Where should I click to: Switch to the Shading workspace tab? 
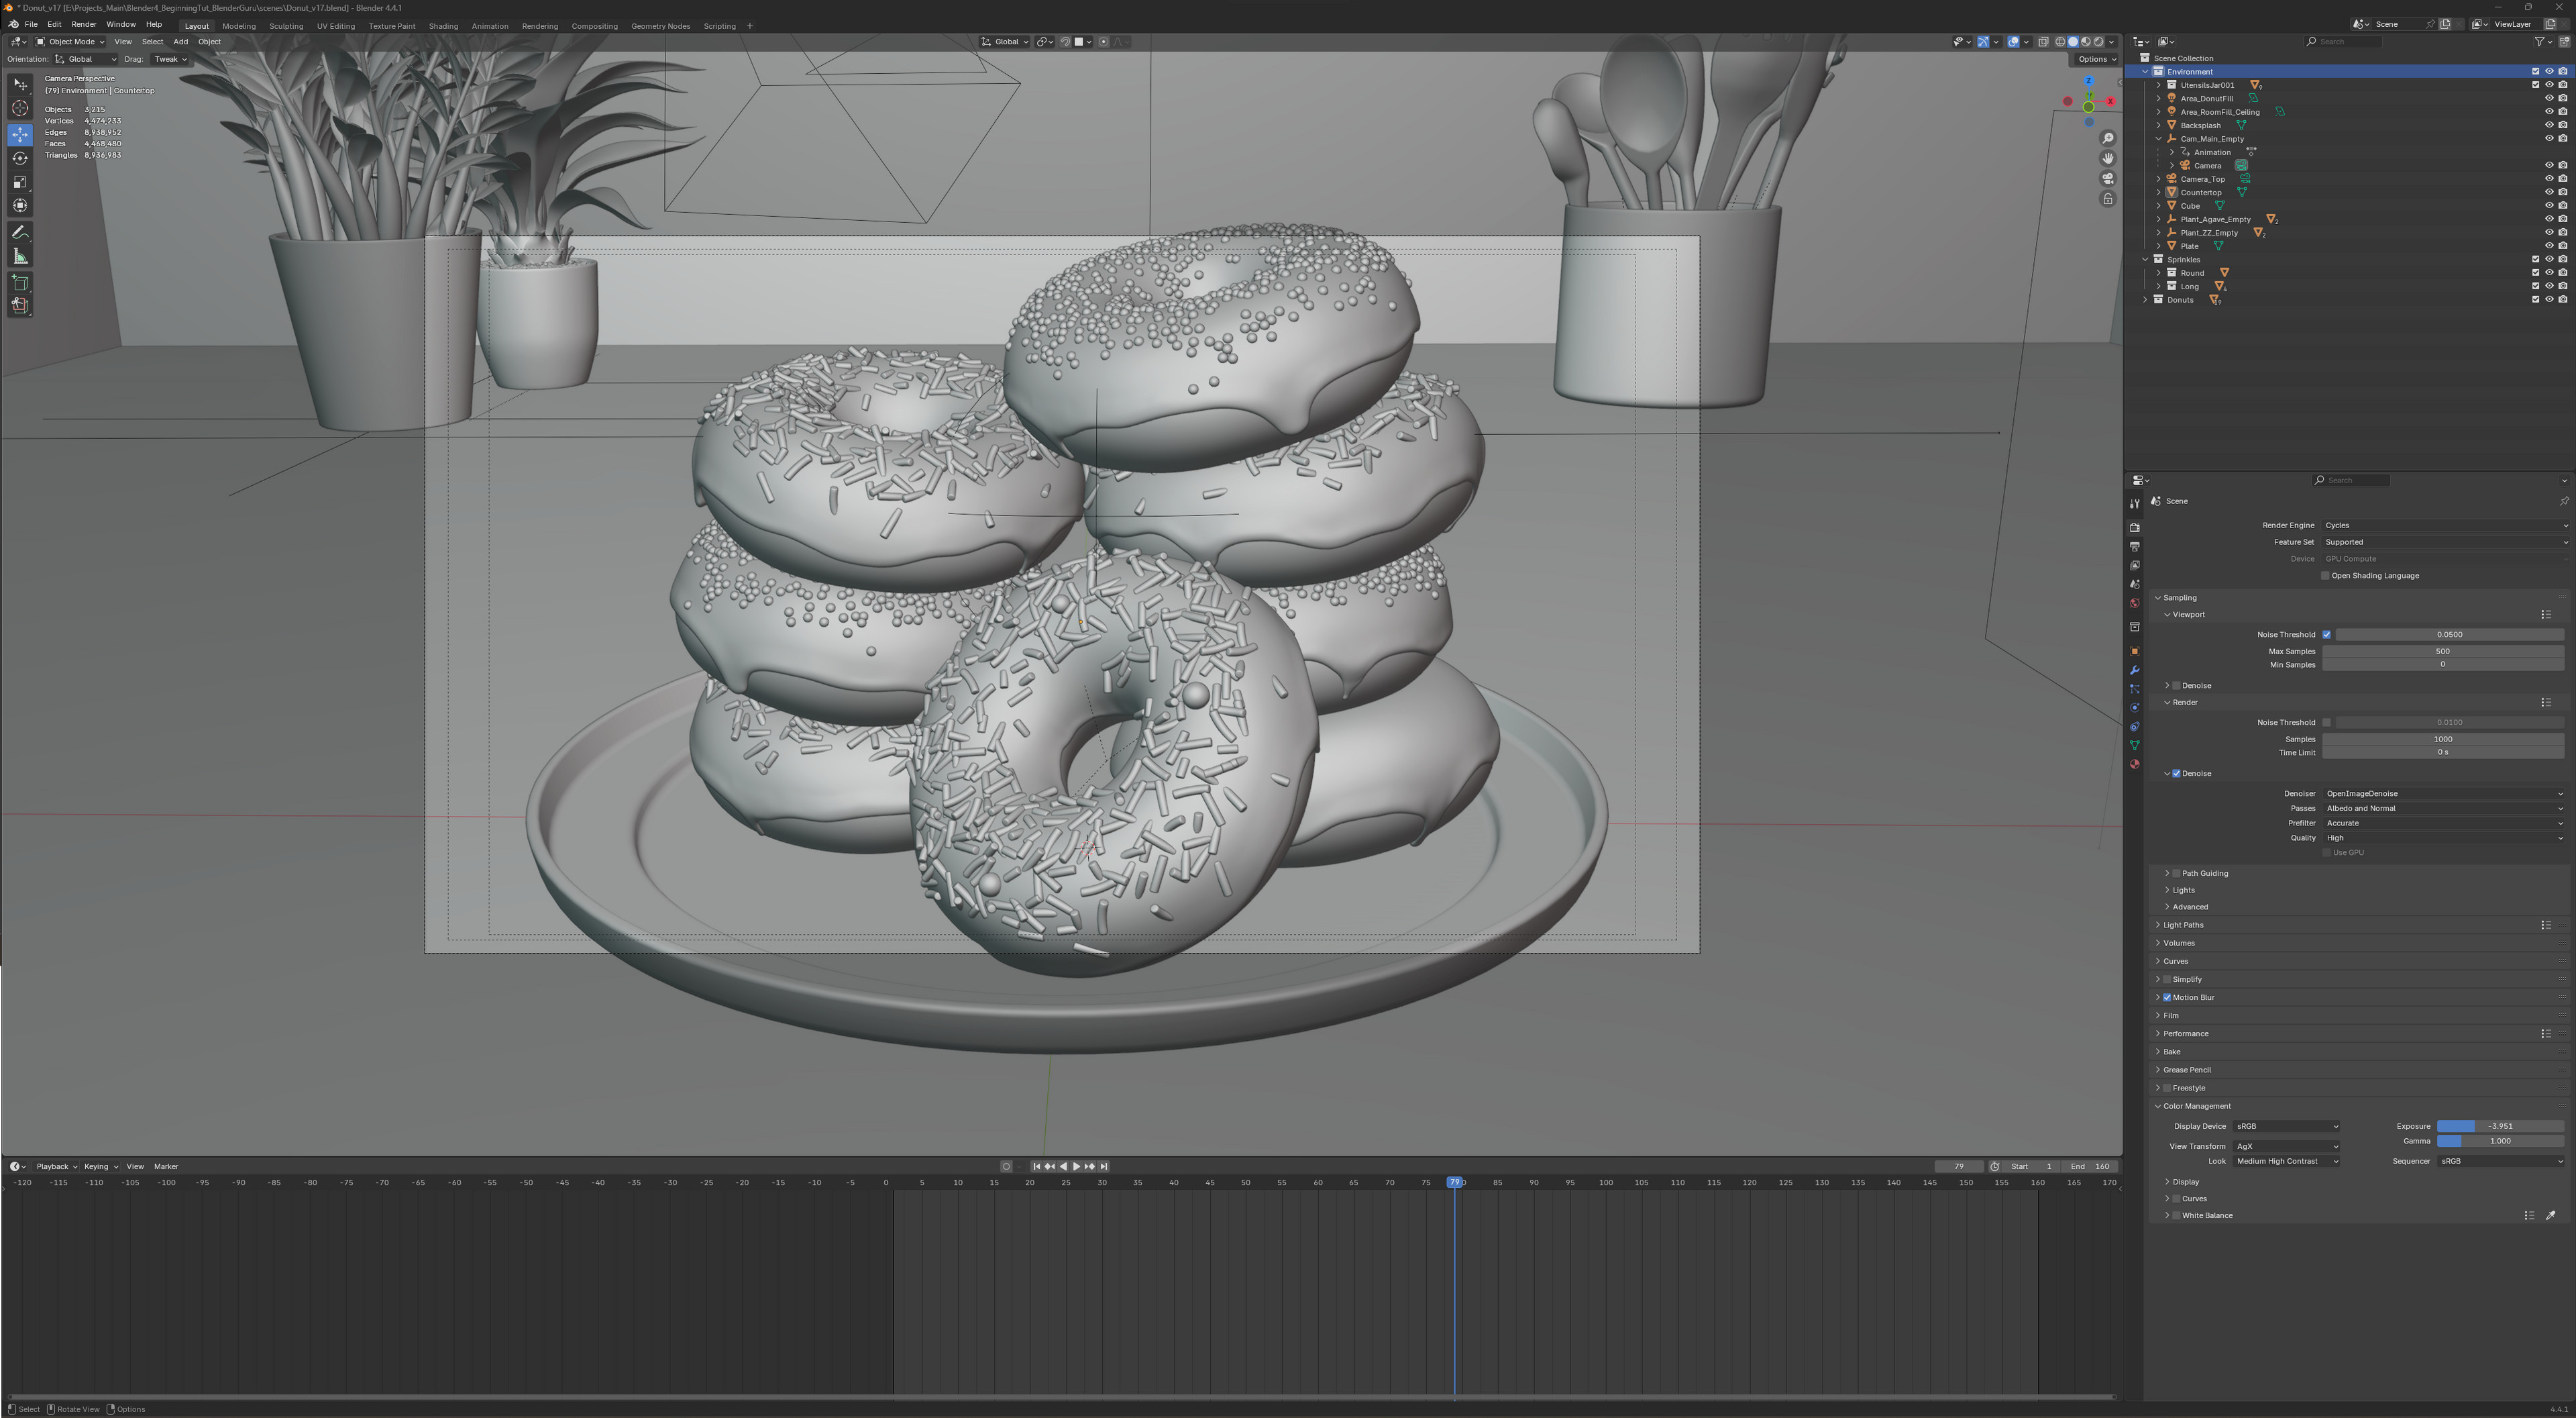coord(443,26)
